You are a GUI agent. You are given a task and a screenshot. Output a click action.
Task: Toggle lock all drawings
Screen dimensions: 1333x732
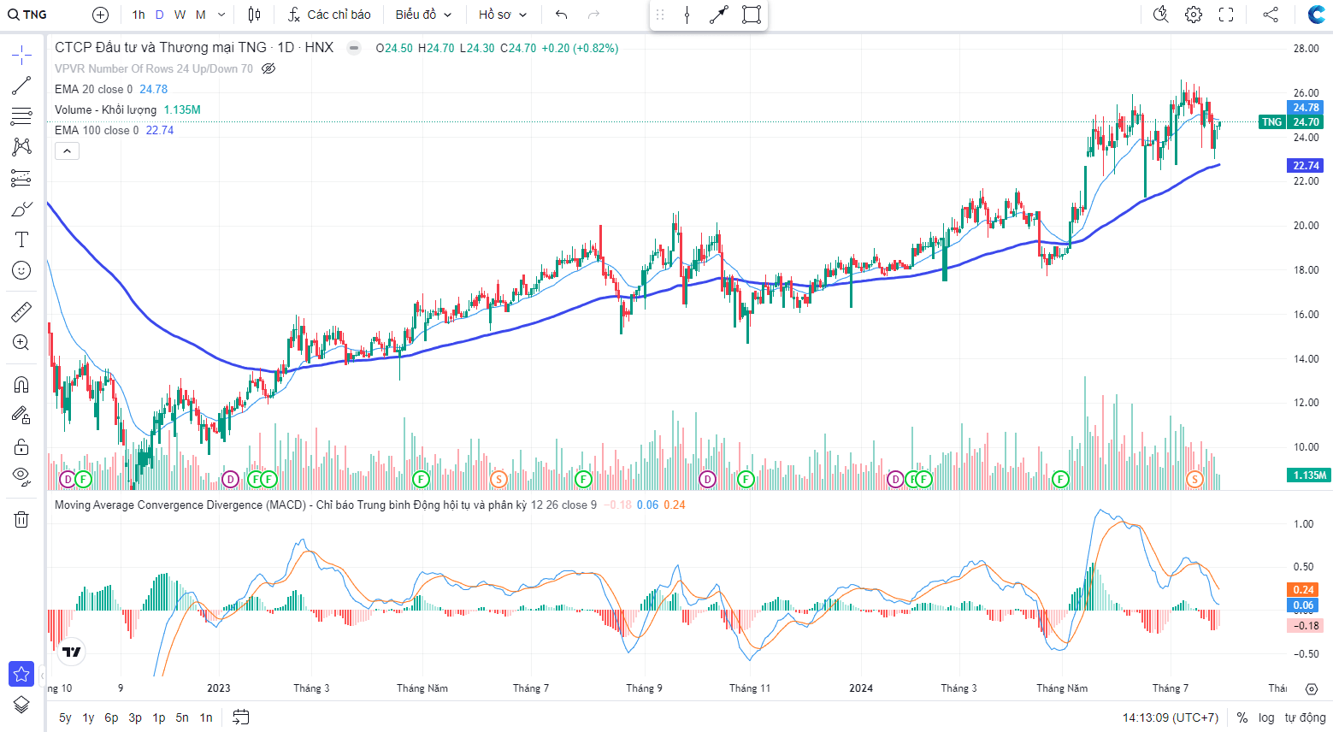click(x=21, y=446)
